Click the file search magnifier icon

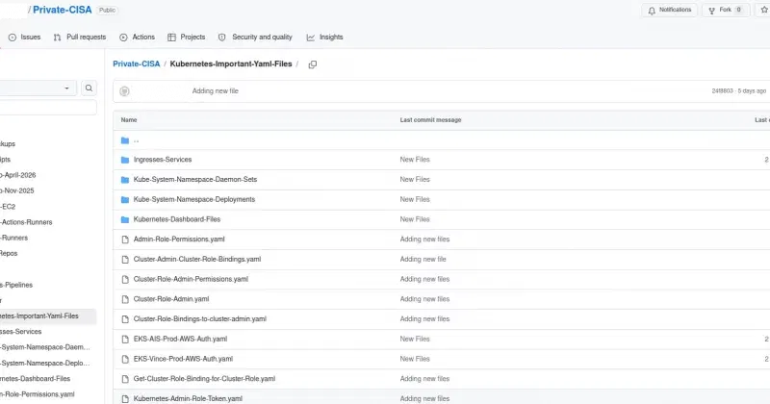click(x=89, y=88)
